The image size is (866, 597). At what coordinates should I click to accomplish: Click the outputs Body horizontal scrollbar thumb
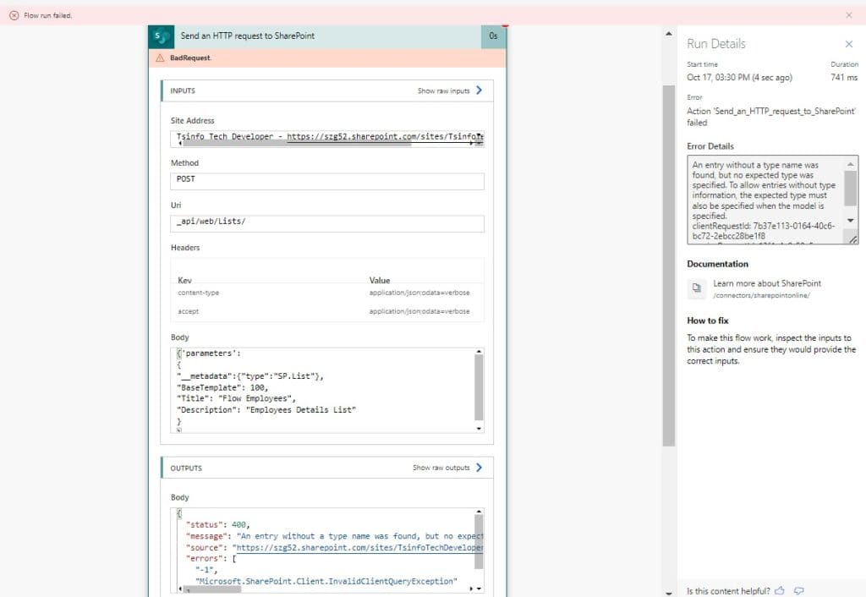click(x=213, y=589)
